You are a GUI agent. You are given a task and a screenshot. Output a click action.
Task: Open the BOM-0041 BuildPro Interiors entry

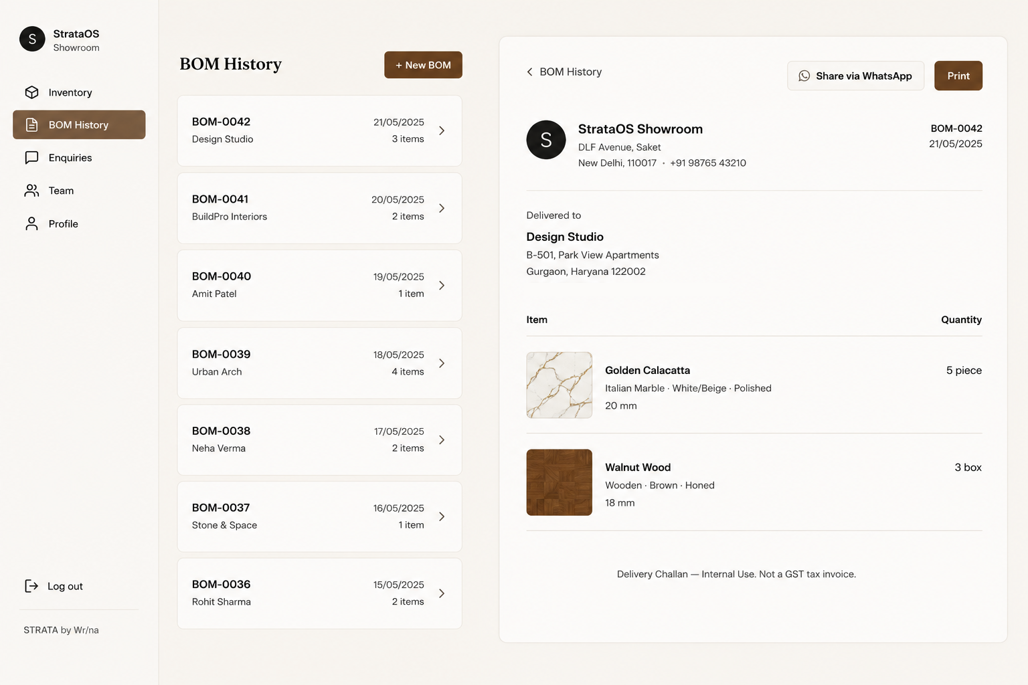(320, 208)
